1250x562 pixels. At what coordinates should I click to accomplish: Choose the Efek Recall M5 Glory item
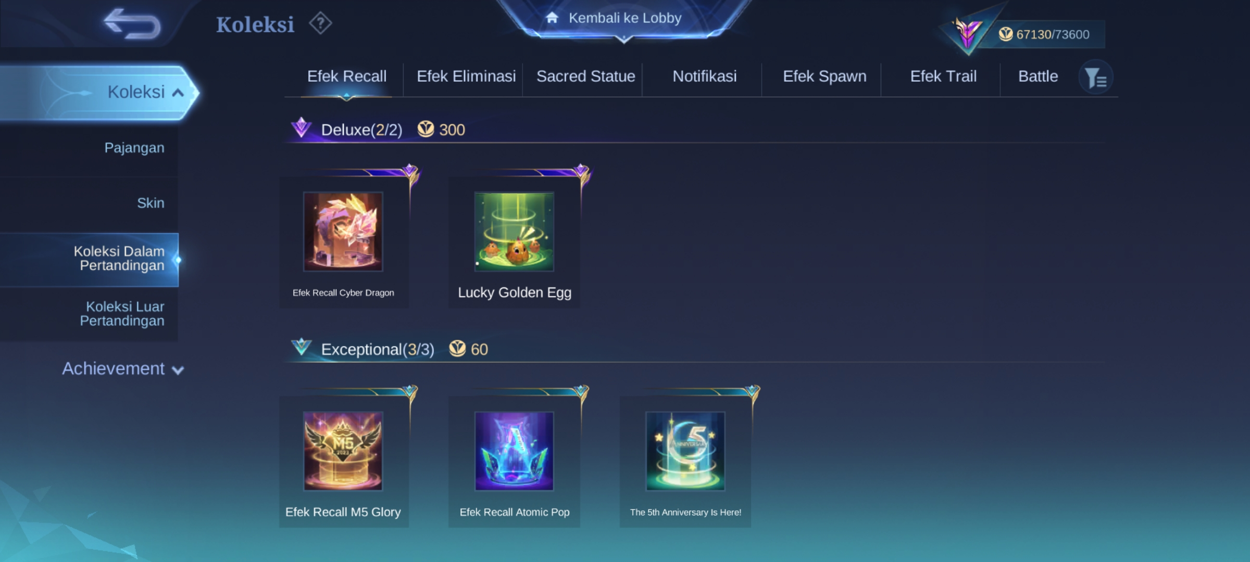[x=343, y=451]
